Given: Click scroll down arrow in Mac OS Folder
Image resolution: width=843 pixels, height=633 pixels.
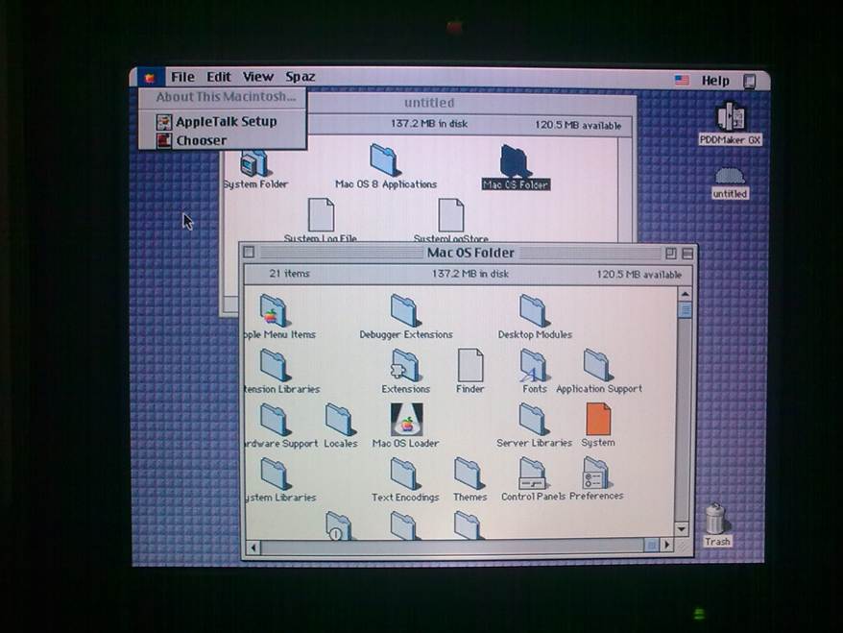Looking at the screenshot, I should (682, 529).
